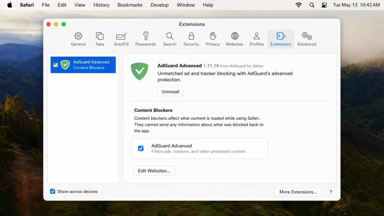This screenshot has width=384, height=216.
Task: Open the Edit menu
Action: pyautogui.click(x=62, y=5)
